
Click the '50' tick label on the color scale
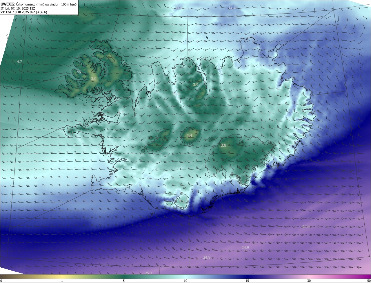369,281
